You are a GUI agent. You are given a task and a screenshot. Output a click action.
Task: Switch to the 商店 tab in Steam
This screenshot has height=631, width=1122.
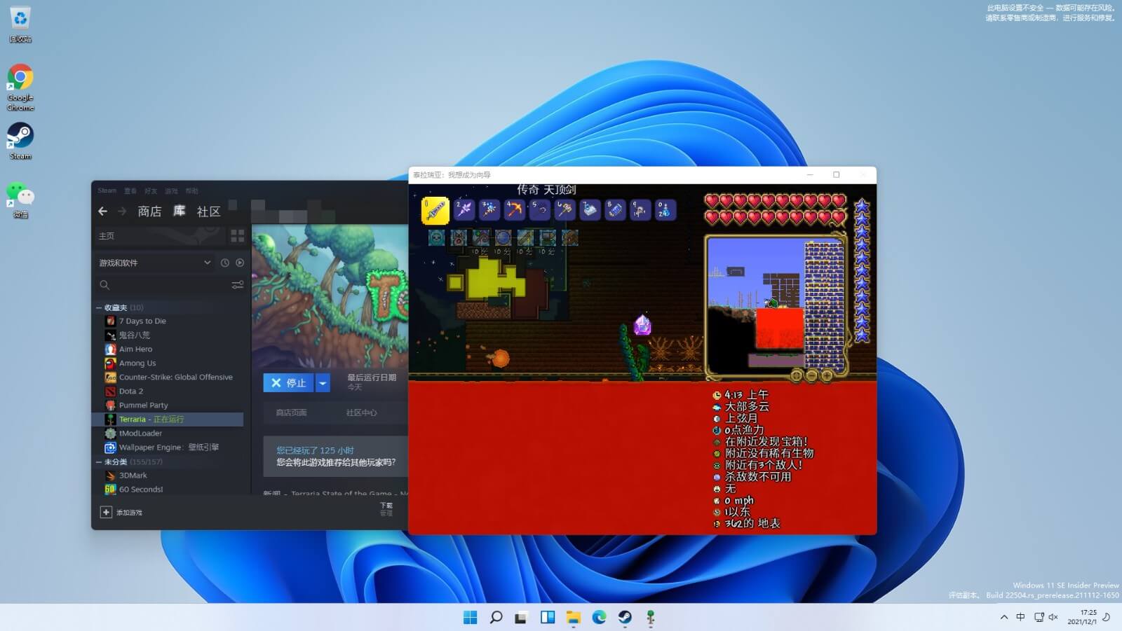coord(148,212)
